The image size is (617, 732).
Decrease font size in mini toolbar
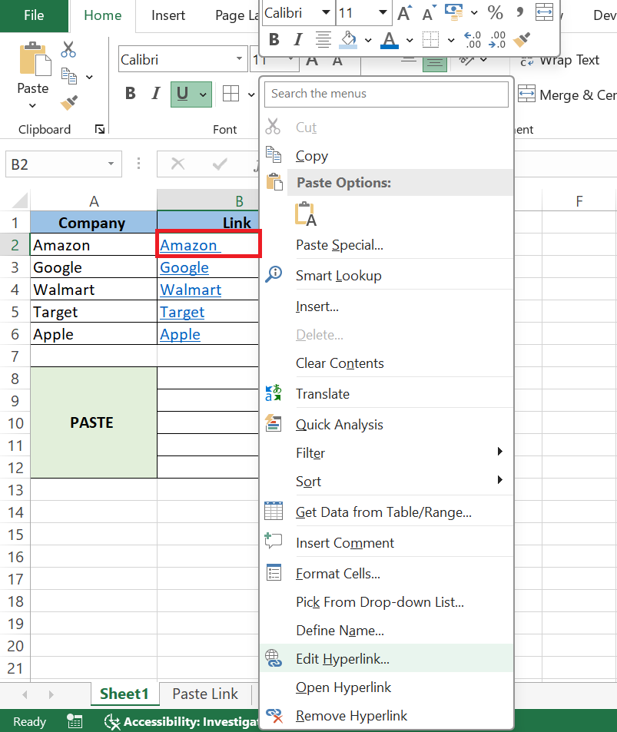point(429,13)
